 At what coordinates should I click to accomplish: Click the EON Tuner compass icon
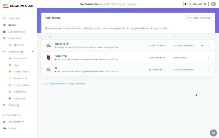[10, 45]
